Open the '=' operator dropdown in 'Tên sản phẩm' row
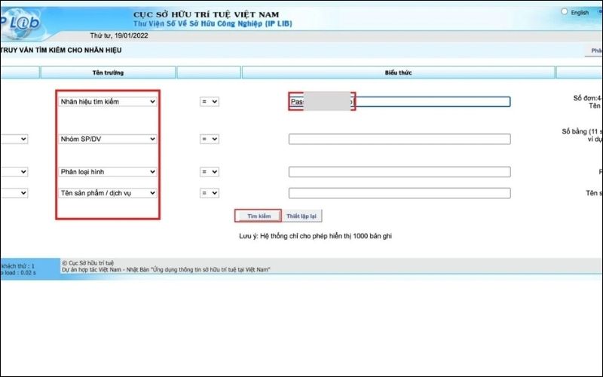Image resolution: width=603 pixels, height=377 pixels. coord(209,193)
